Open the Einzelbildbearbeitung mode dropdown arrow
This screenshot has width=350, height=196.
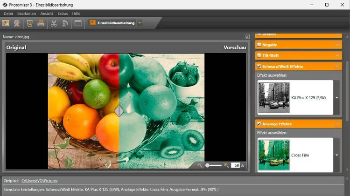coord(140,23)
